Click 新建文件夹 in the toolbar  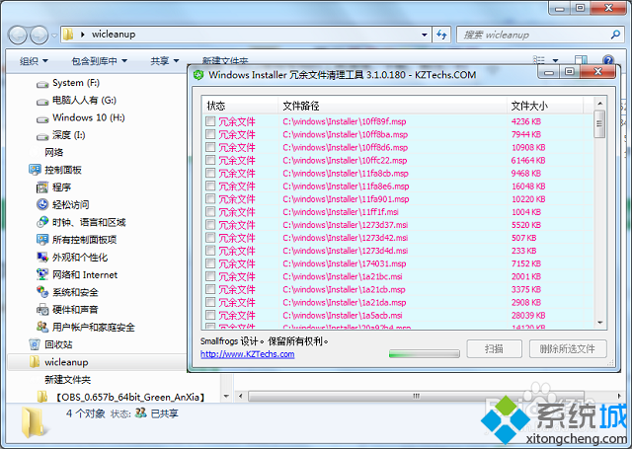(x=225, y=61)
